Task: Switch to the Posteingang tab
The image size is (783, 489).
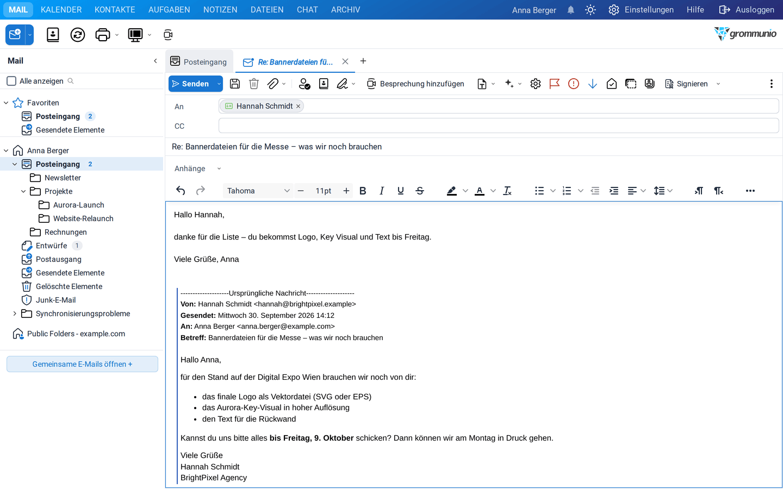Action: click(x=198, y=61)
